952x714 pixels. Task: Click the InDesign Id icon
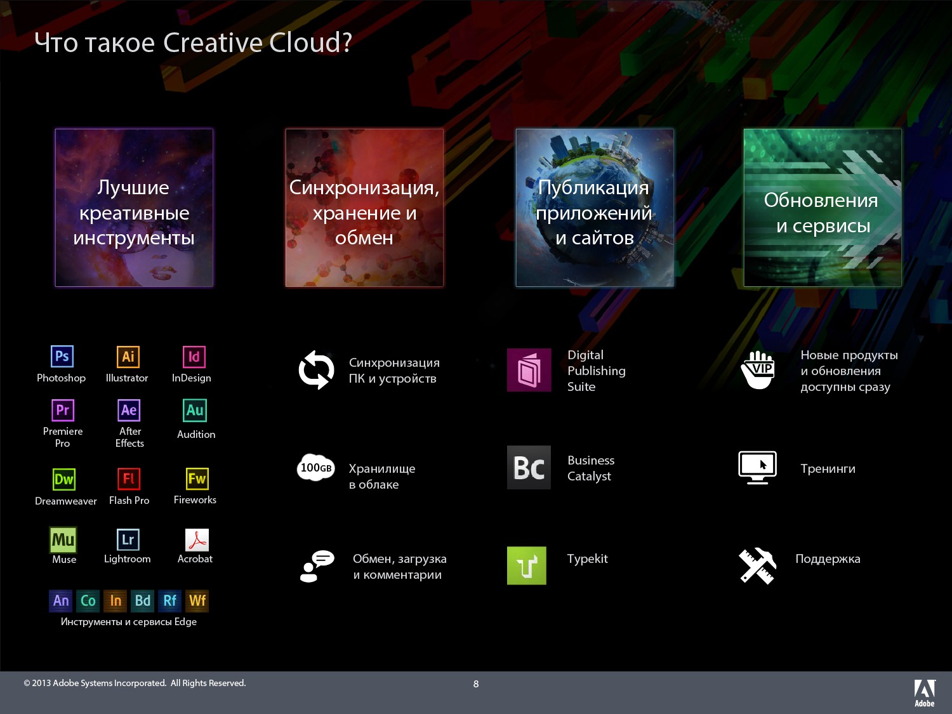point(194,356)
